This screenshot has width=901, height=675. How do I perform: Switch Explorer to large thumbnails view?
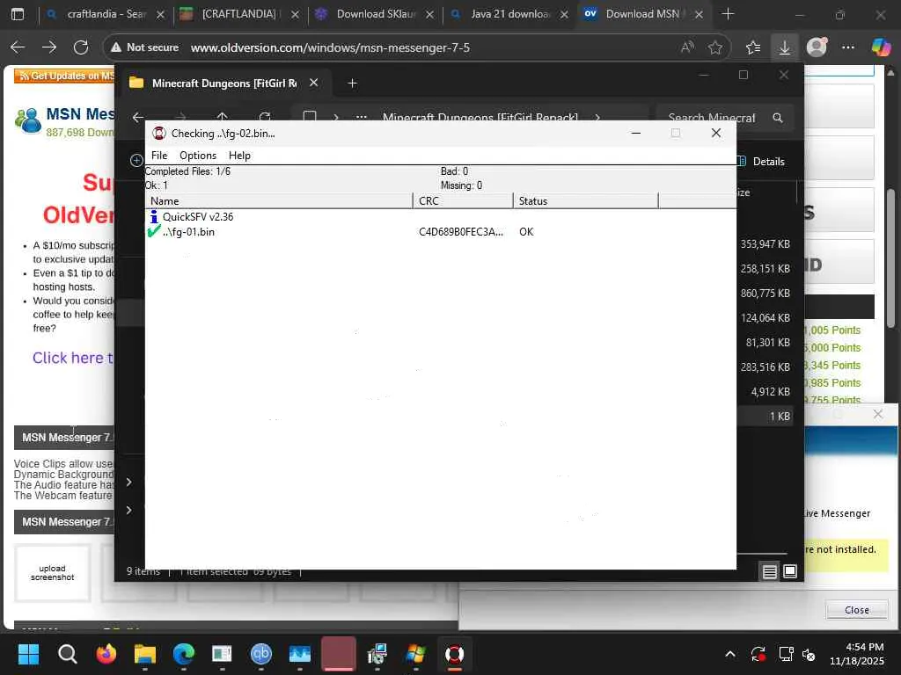click(790, 571)
